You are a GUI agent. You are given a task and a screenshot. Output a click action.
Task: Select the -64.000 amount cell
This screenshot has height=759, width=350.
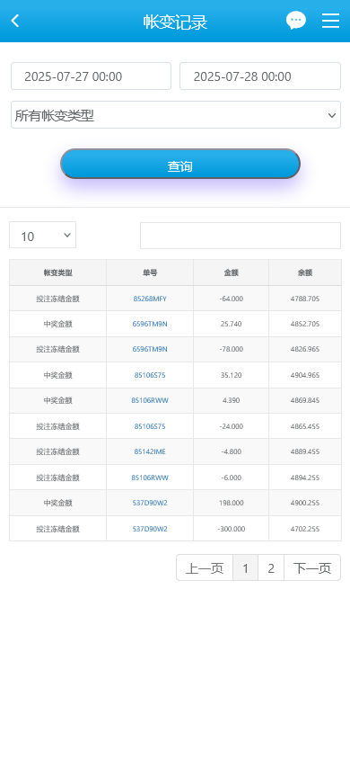point(232,299)
